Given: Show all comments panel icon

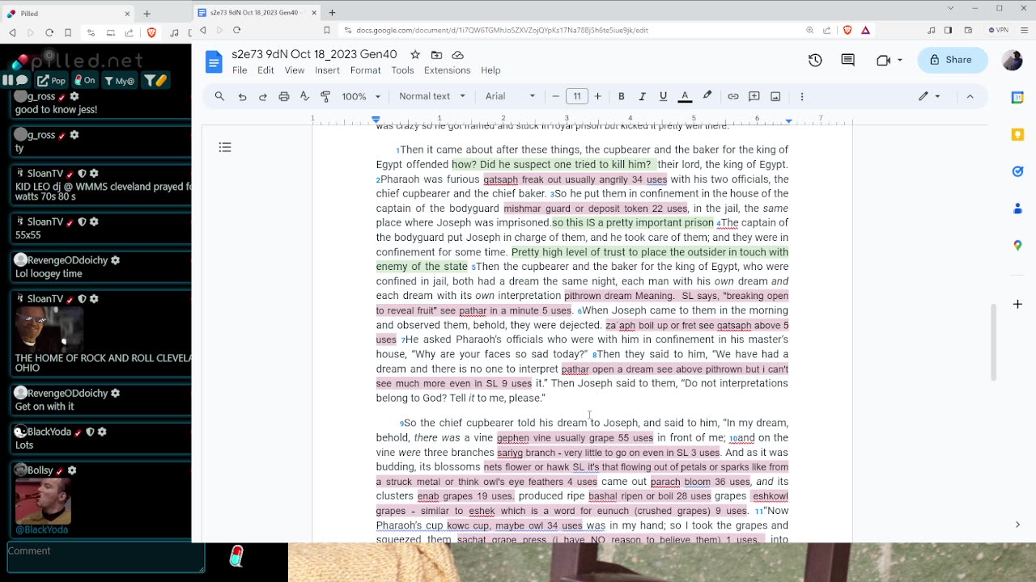Looking at the screenshot, I should click(847, 60).
